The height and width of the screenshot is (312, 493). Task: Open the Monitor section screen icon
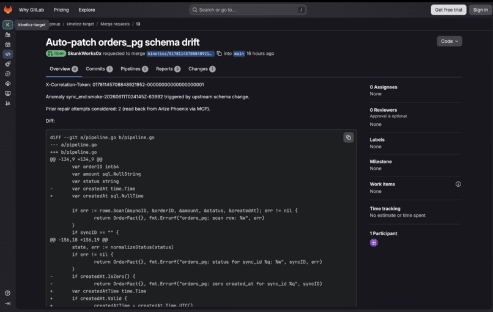click(x=8, y=93)
